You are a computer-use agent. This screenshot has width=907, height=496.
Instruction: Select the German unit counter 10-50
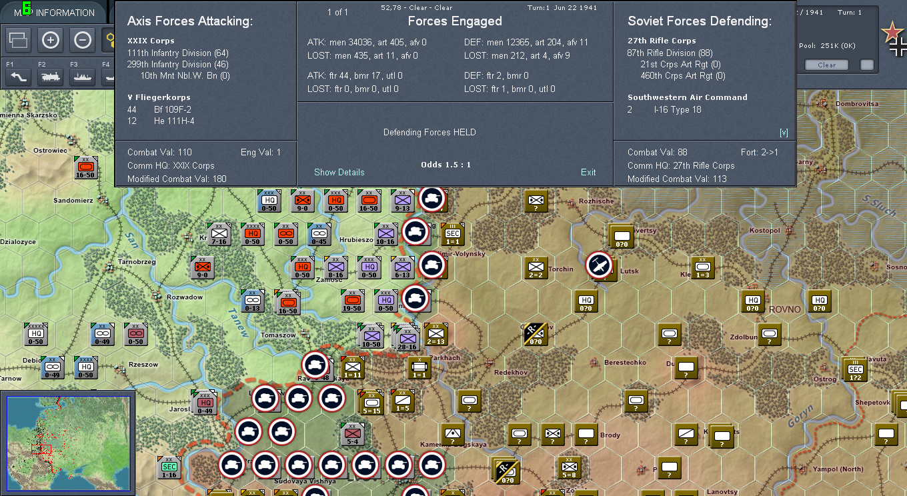[371, 336]
